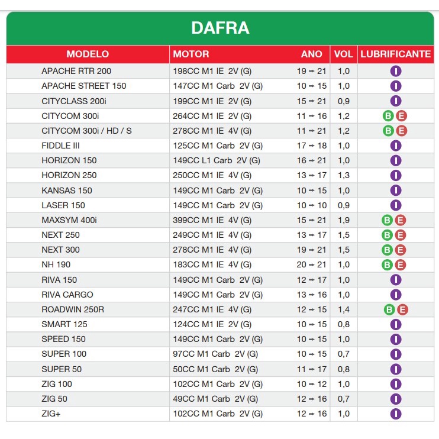Click the green B icon for NEXT 300
Image resolution: width=439 pixels, height=439 pixels.
(388, 250)
